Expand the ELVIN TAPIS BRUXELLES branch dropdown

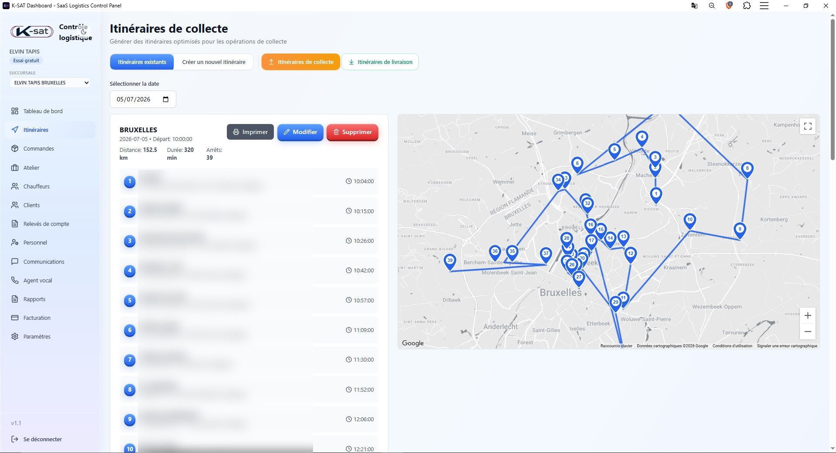[x=50, y=83]
